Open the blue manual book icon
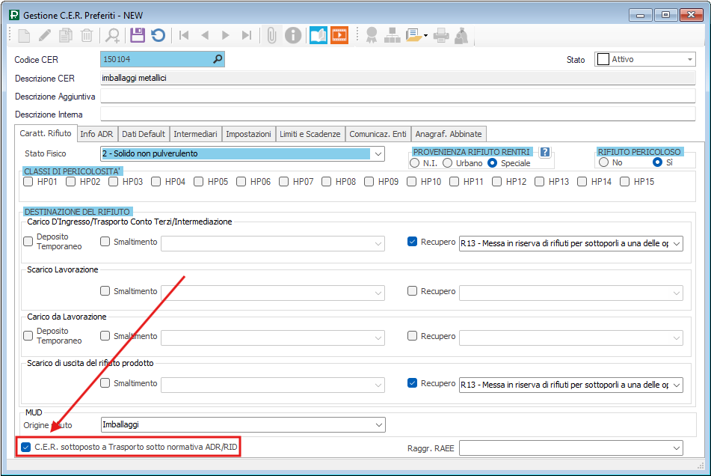Image resolution: width=711 pixels, height=476 pixels. pyautogui.click(x=318, y=35)
